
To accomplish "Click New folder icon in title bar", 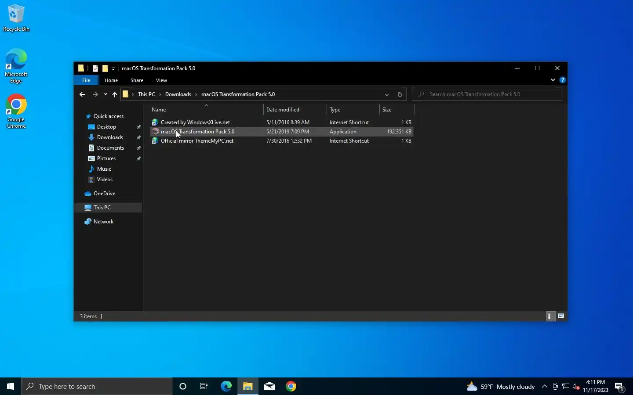I will pyautogui.click(x=105, y=68).
